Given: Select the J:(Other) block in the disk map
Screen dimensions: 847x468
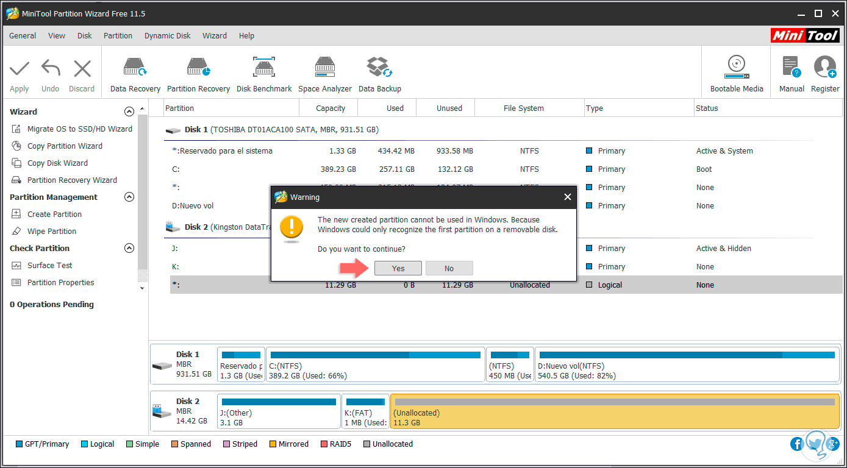Looking at the screenshot, I should 279,411.
